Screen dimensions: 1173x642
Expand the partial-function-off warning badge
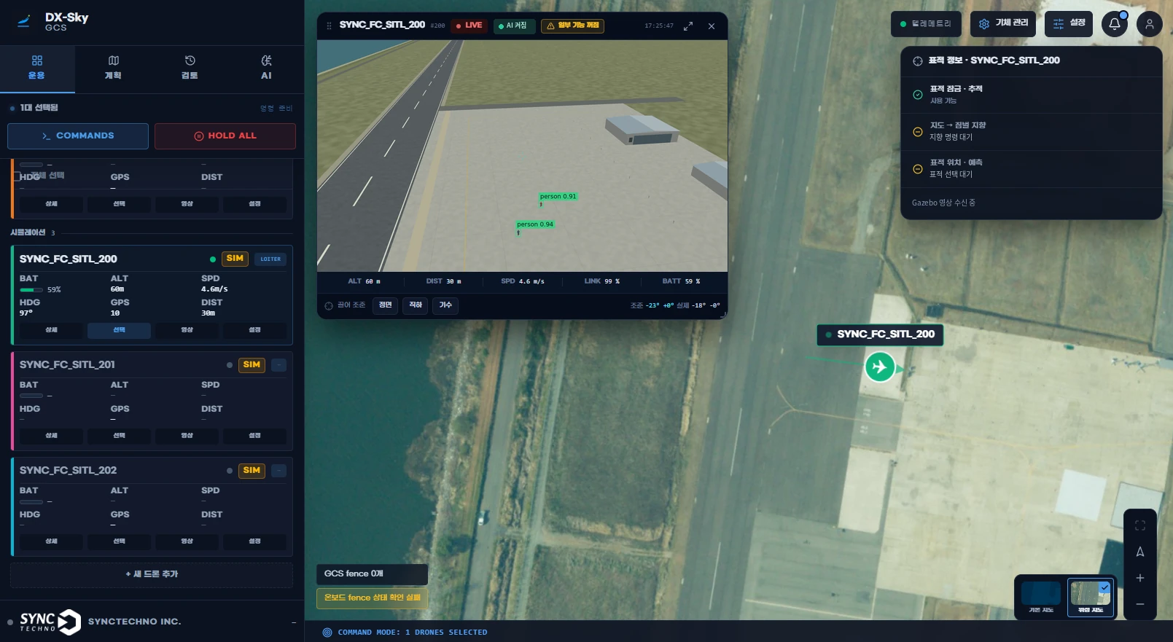tap(572, 26)
